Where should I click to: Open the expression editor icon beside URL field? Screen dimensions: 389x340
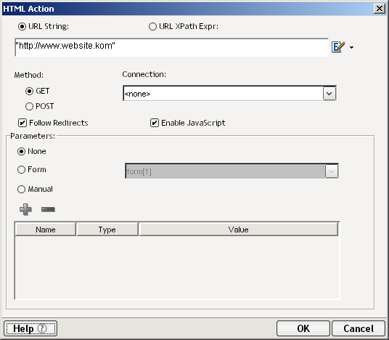338,46
